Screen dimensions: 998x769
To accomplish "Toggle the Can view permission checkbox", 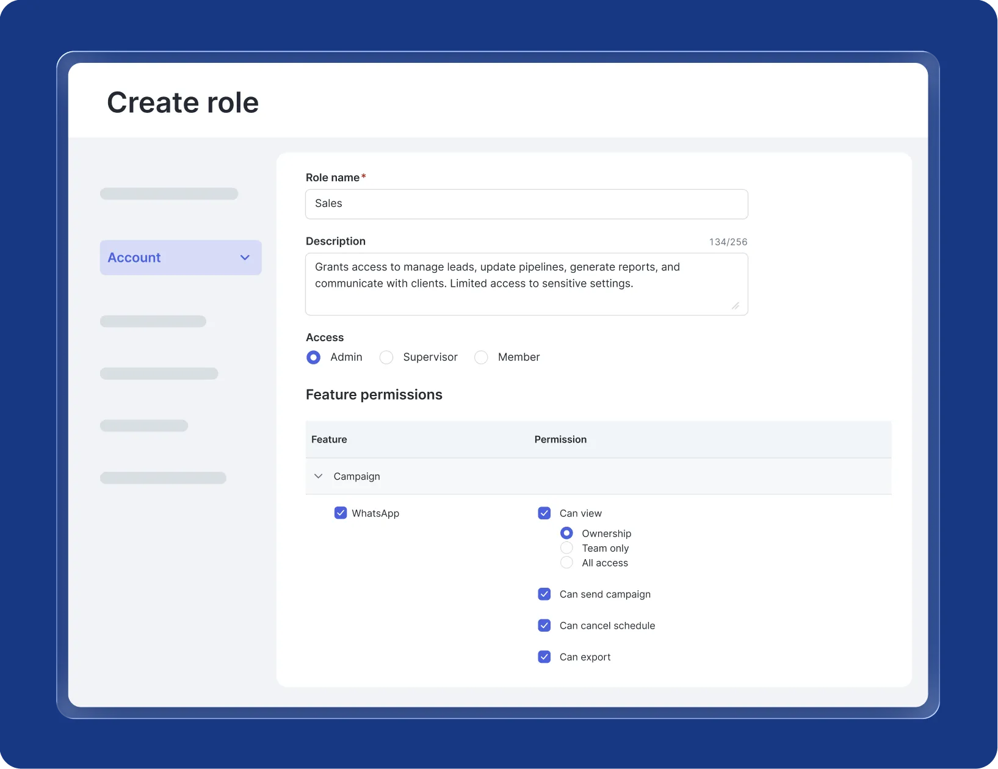I will [544, 513].
